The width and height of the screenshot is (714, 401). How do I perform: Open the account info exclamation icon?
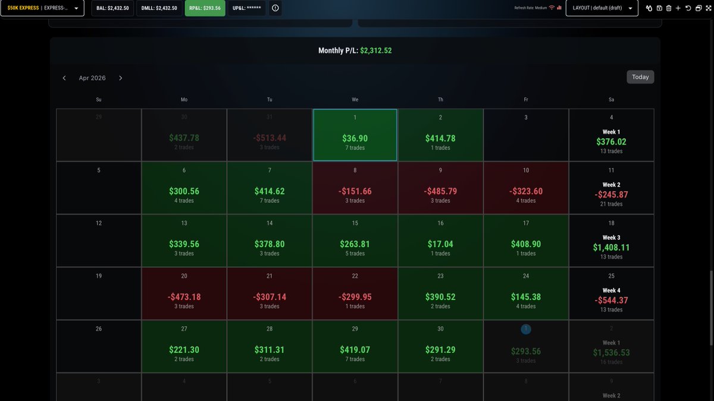[275, 8]
